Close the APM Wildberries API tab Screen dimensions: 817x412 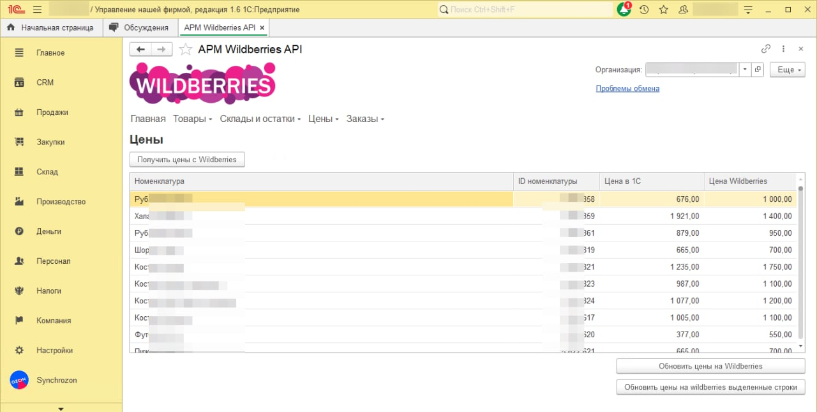[x=262, y=28]
